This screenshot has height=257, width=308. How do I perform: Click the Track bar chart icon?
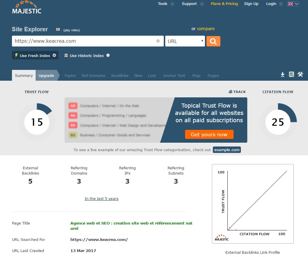pyautogui.click(x=230, y=92)
